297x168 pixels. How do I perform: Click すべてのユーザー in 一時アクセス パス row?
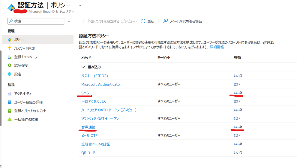tap(169, 101)
